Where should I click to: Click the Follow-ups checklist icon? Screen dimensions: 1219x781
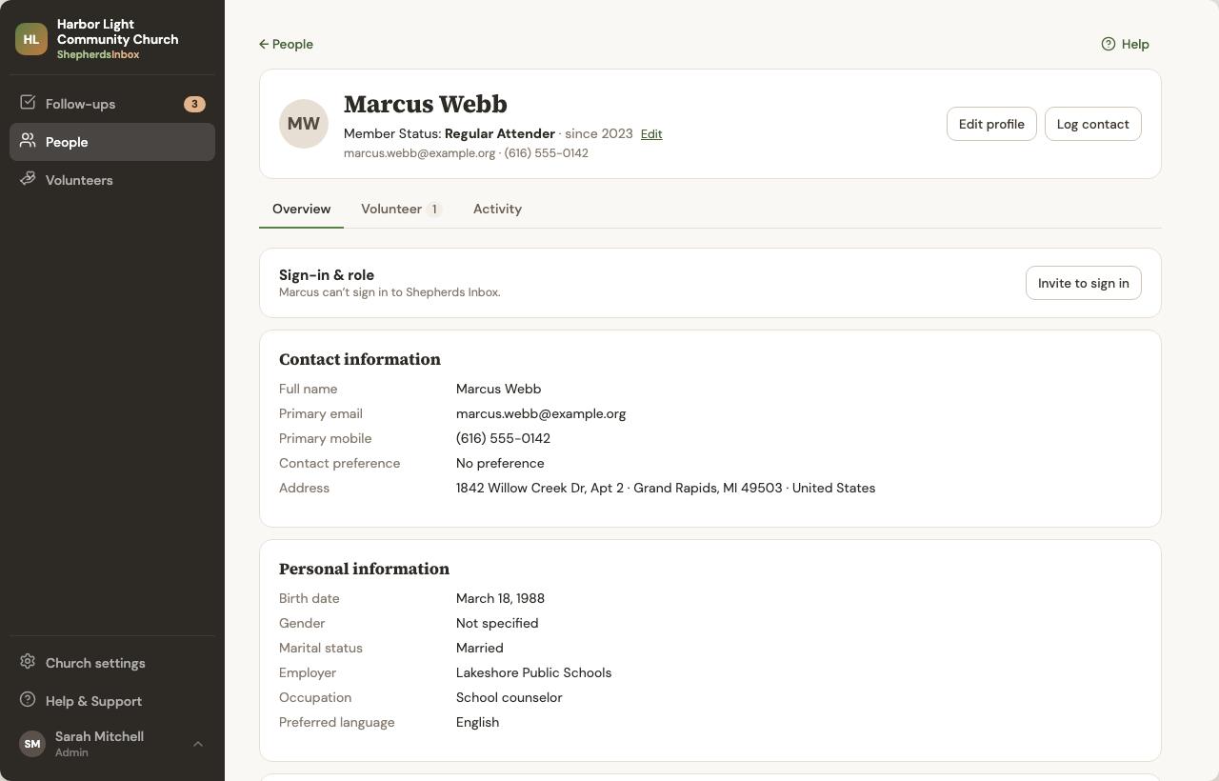28,103
